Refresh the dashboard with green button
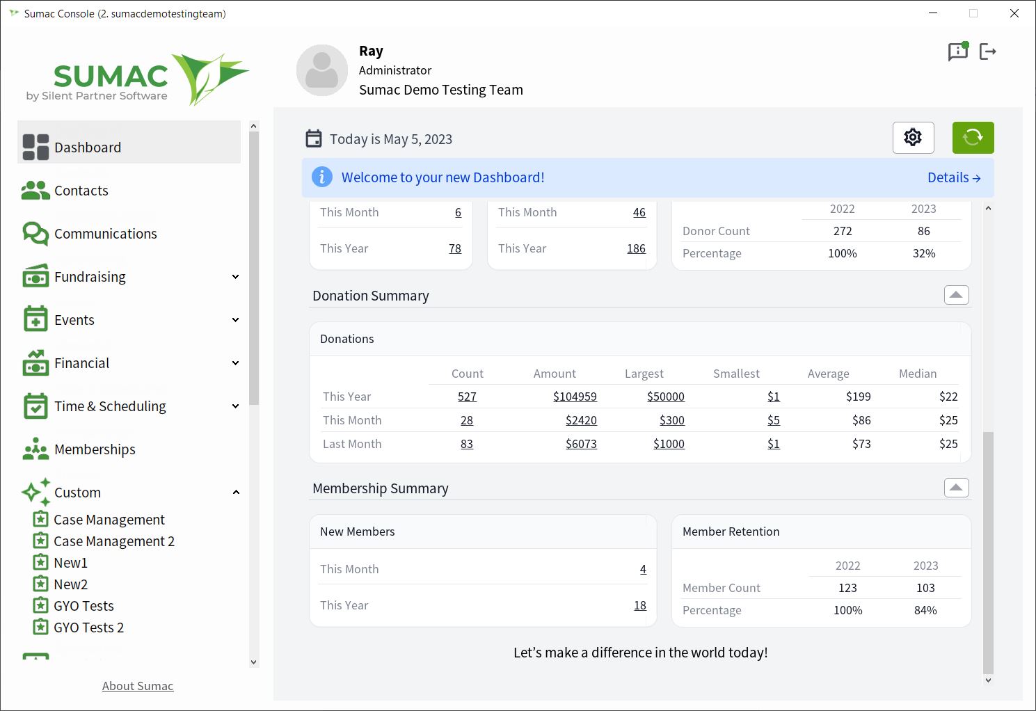 pos(973,138)
